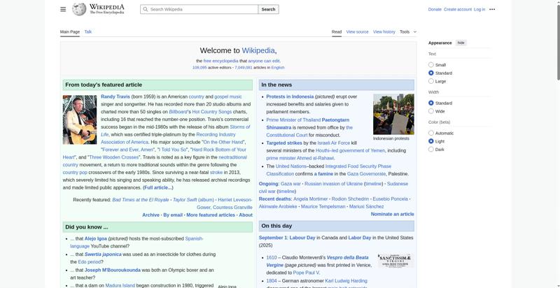Select Large text size
This screenshot has height=288, width=560.
pyautogui.click(x=431, y=81)
